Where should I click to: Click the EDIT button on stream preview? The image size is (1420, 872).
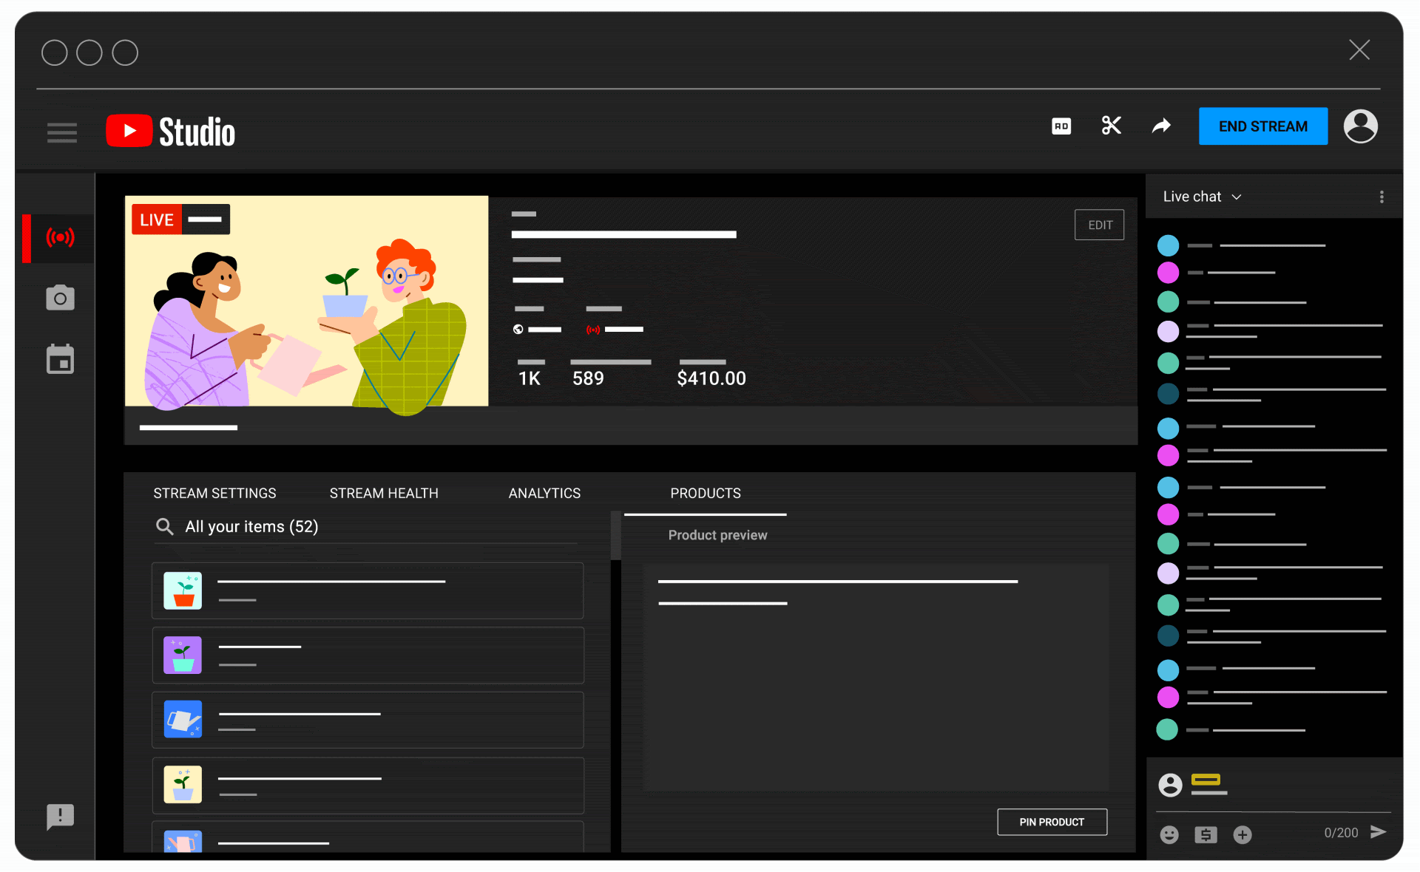[1098, 224]
